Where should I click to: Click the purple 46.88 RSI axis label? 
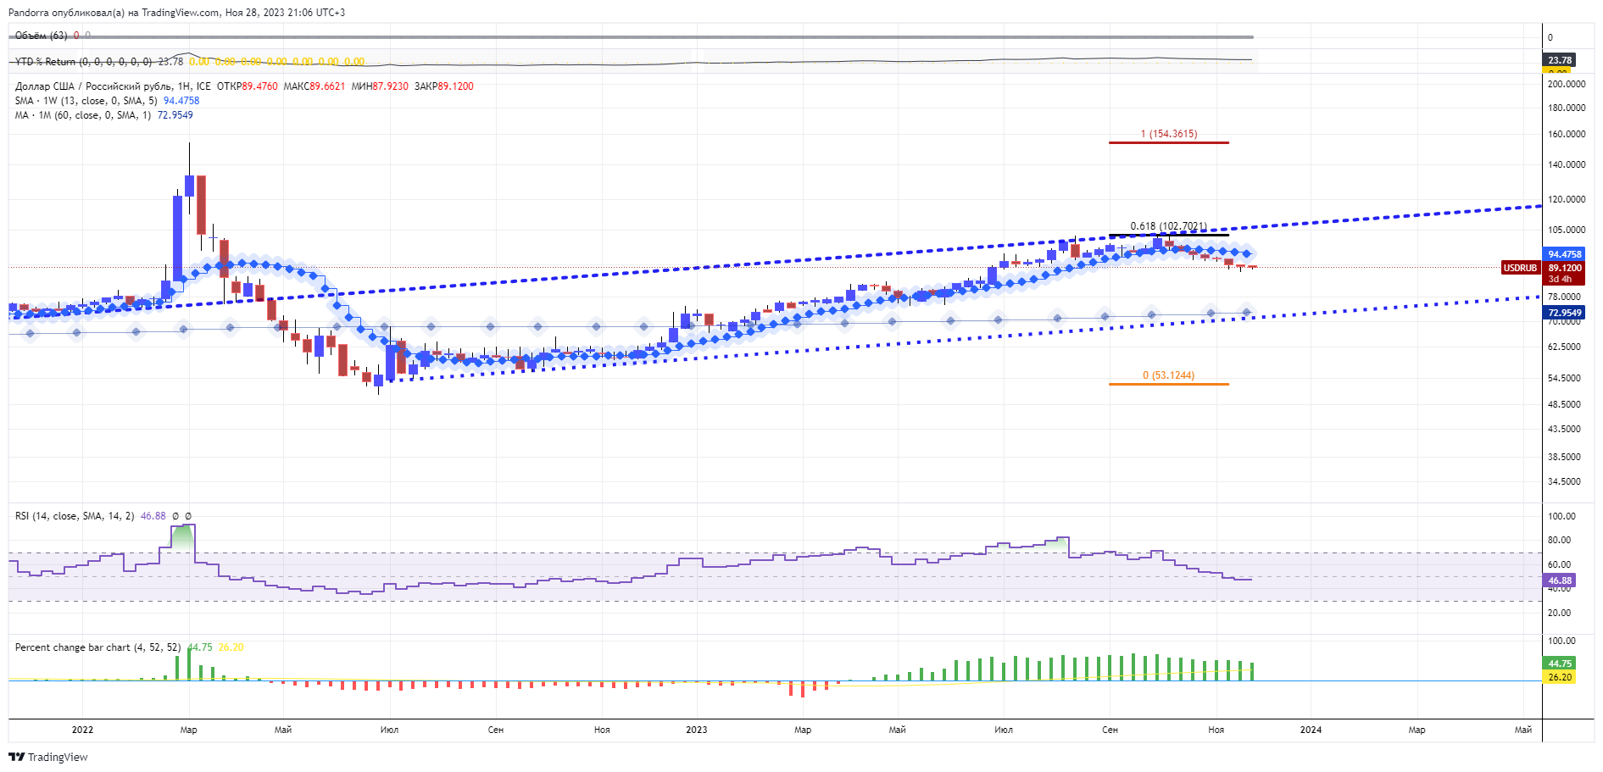[1560, 580]
